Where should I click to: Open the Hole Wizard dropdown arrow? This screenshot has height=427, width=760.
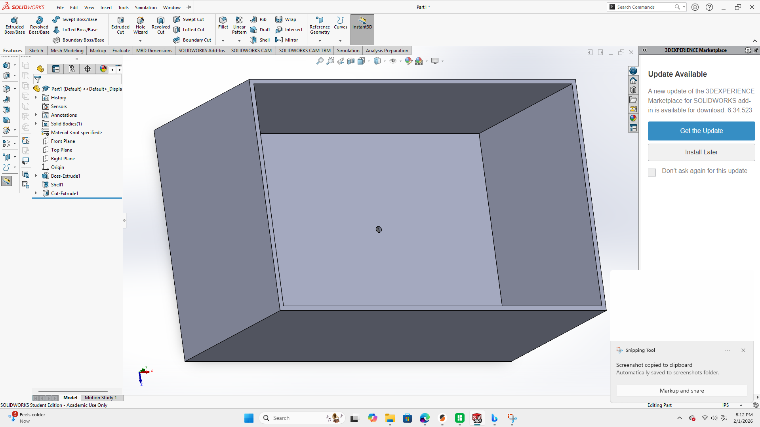coord(141,40)
